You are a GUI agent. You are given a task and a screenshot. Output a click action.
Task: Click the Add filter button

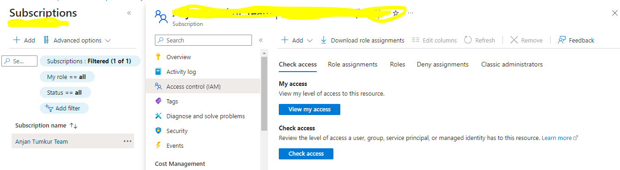[x=64, y=108]
